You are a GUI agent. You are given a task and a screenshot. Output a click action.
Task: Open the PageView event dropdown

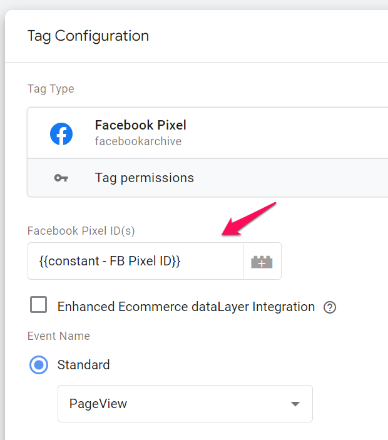[185, 404]
